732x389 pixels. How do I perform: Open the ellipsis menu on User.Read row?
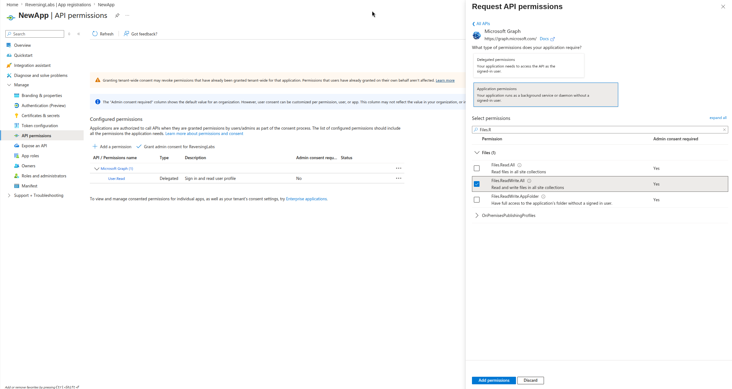[399, 178]
